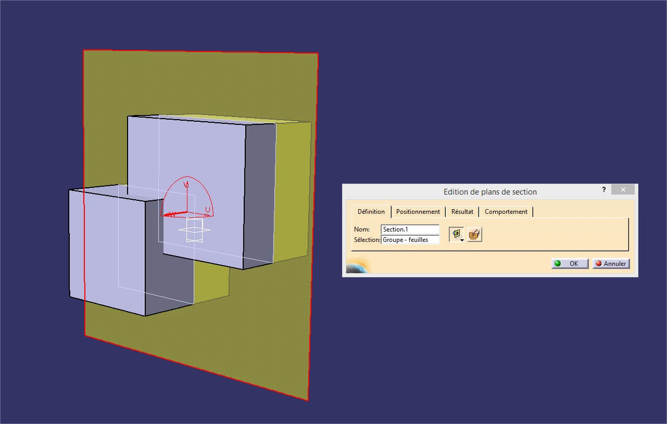Confirm the section with OK

pos(569,263)
